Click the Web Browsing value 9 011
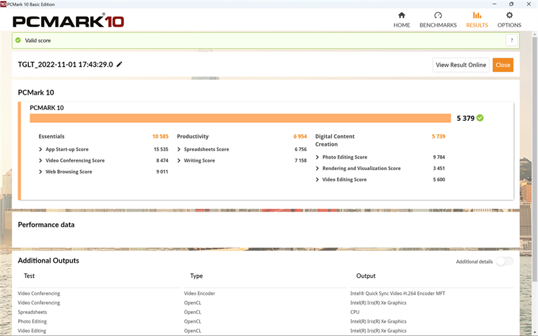 click(162, 172)
